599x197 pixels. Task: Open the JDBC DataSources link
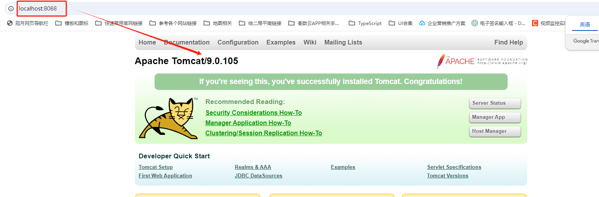pos(259,176)
